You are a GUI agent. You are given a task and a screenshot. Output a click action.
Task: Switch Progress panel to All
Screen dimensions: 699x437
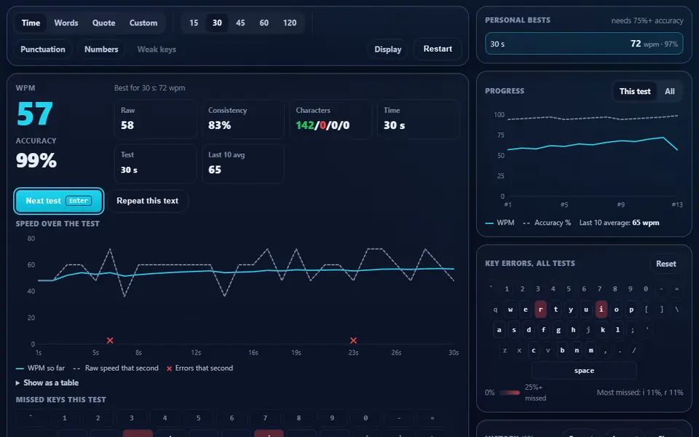pos(669,92)
